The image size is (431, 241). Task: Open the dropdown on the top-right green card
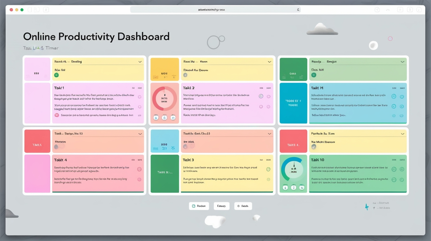point(403,62)
